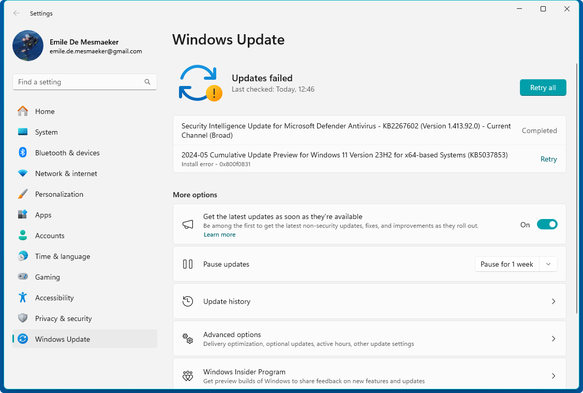Expand Windows Insider Program chevron

pyautogui.click(x=554, y=376)
